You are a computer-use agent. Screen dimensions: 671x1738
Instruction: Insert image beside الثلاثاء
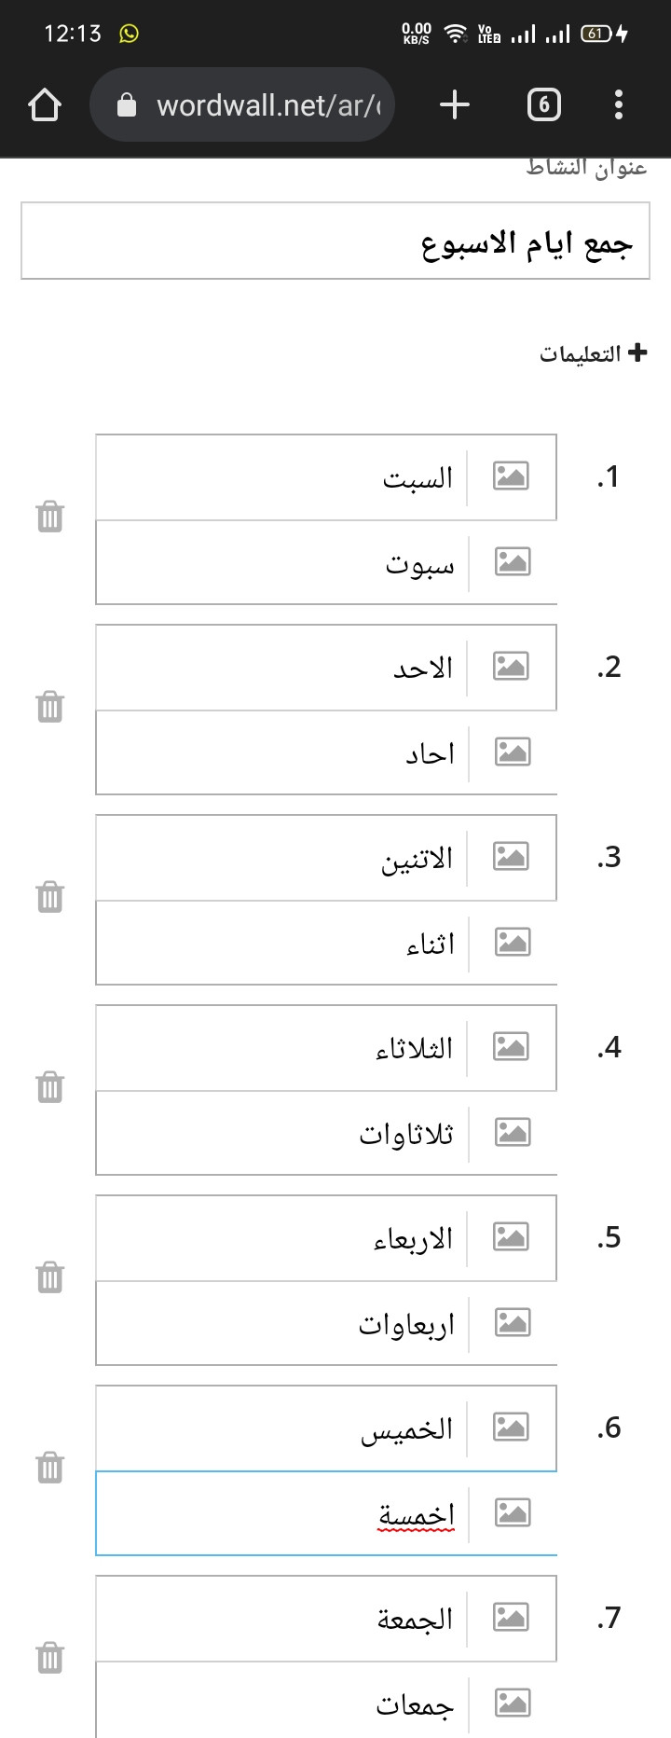coord(511,1047)
